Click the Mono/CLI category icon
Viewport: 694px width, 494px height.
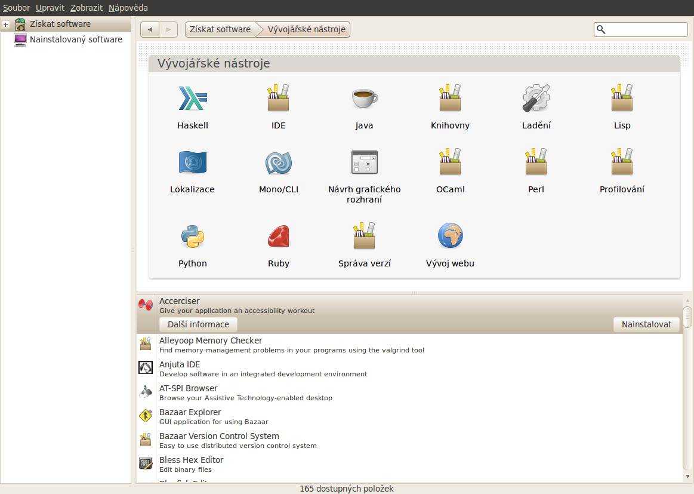tap(278, 162)
